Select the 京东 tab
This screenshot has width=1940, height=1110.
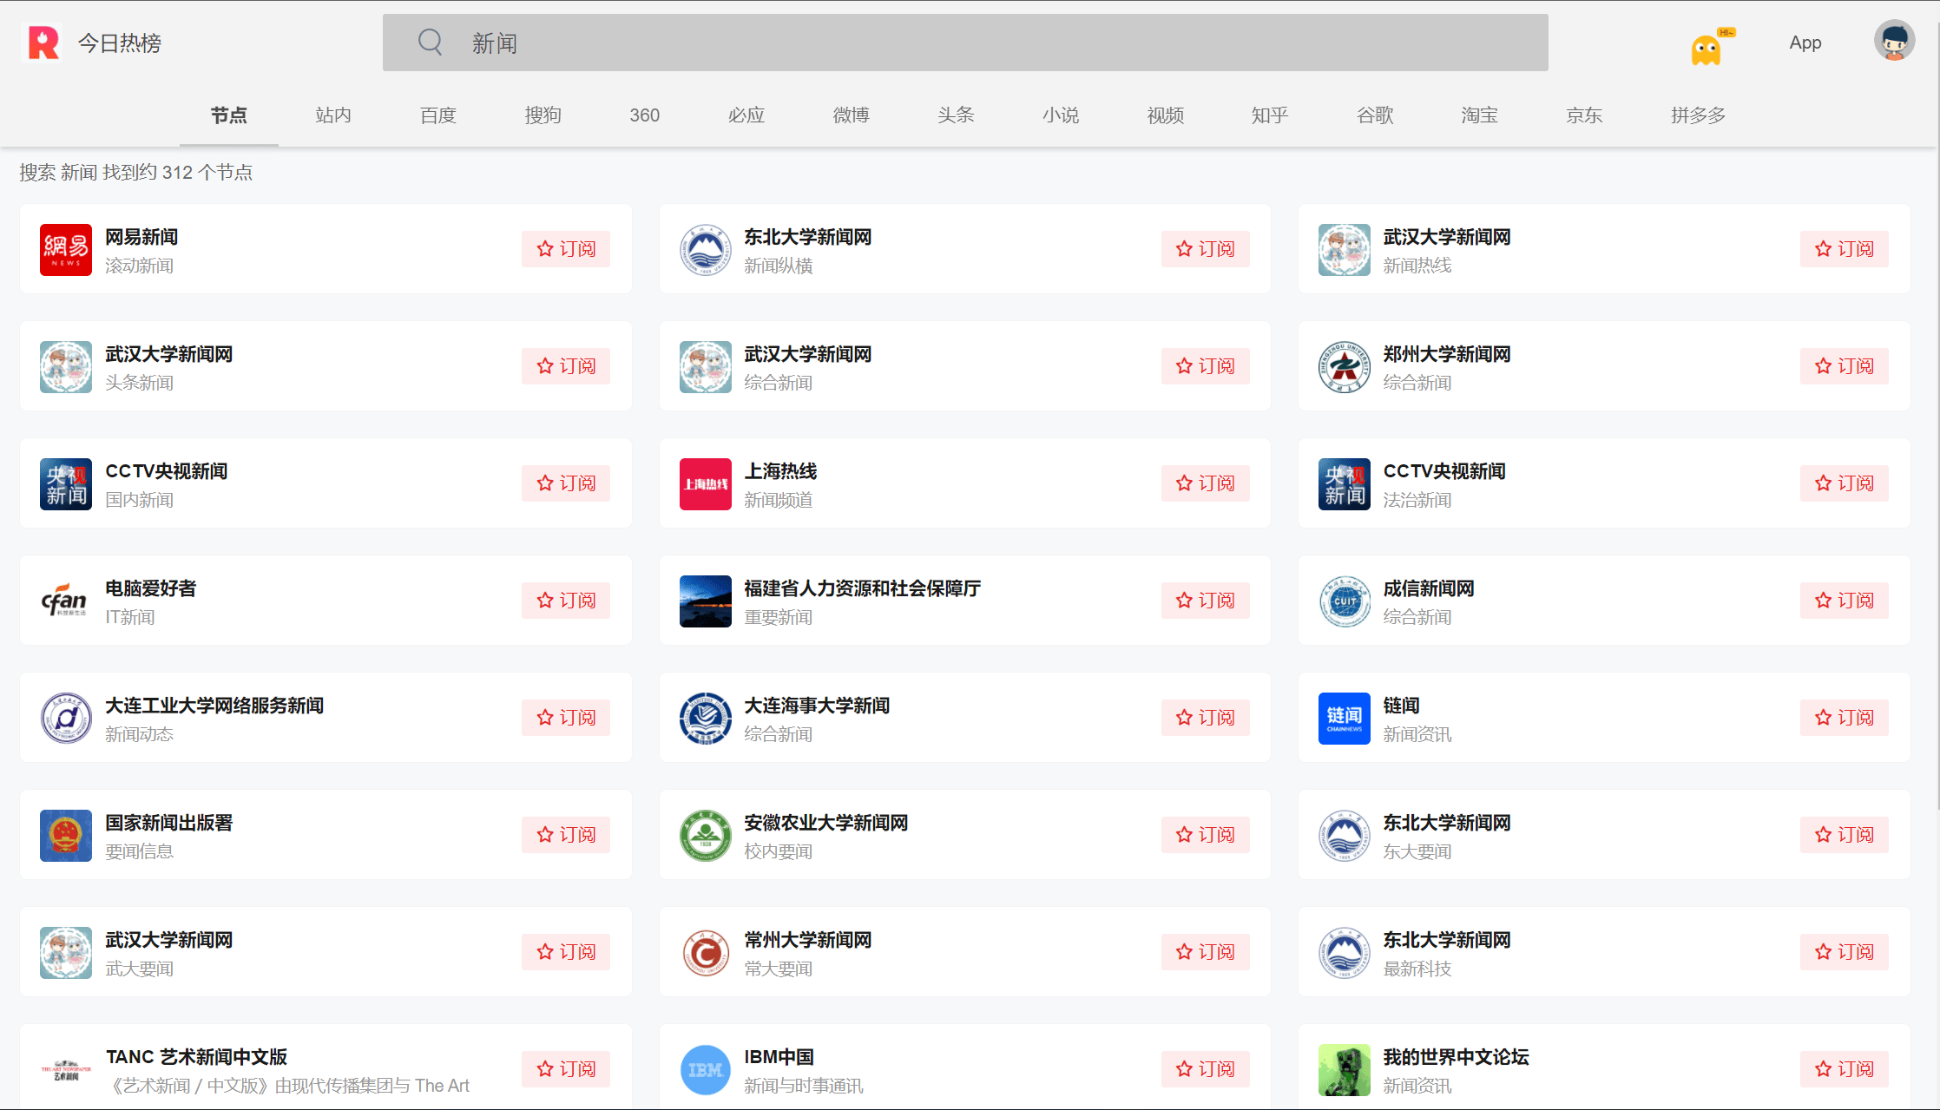point(1584,115)
